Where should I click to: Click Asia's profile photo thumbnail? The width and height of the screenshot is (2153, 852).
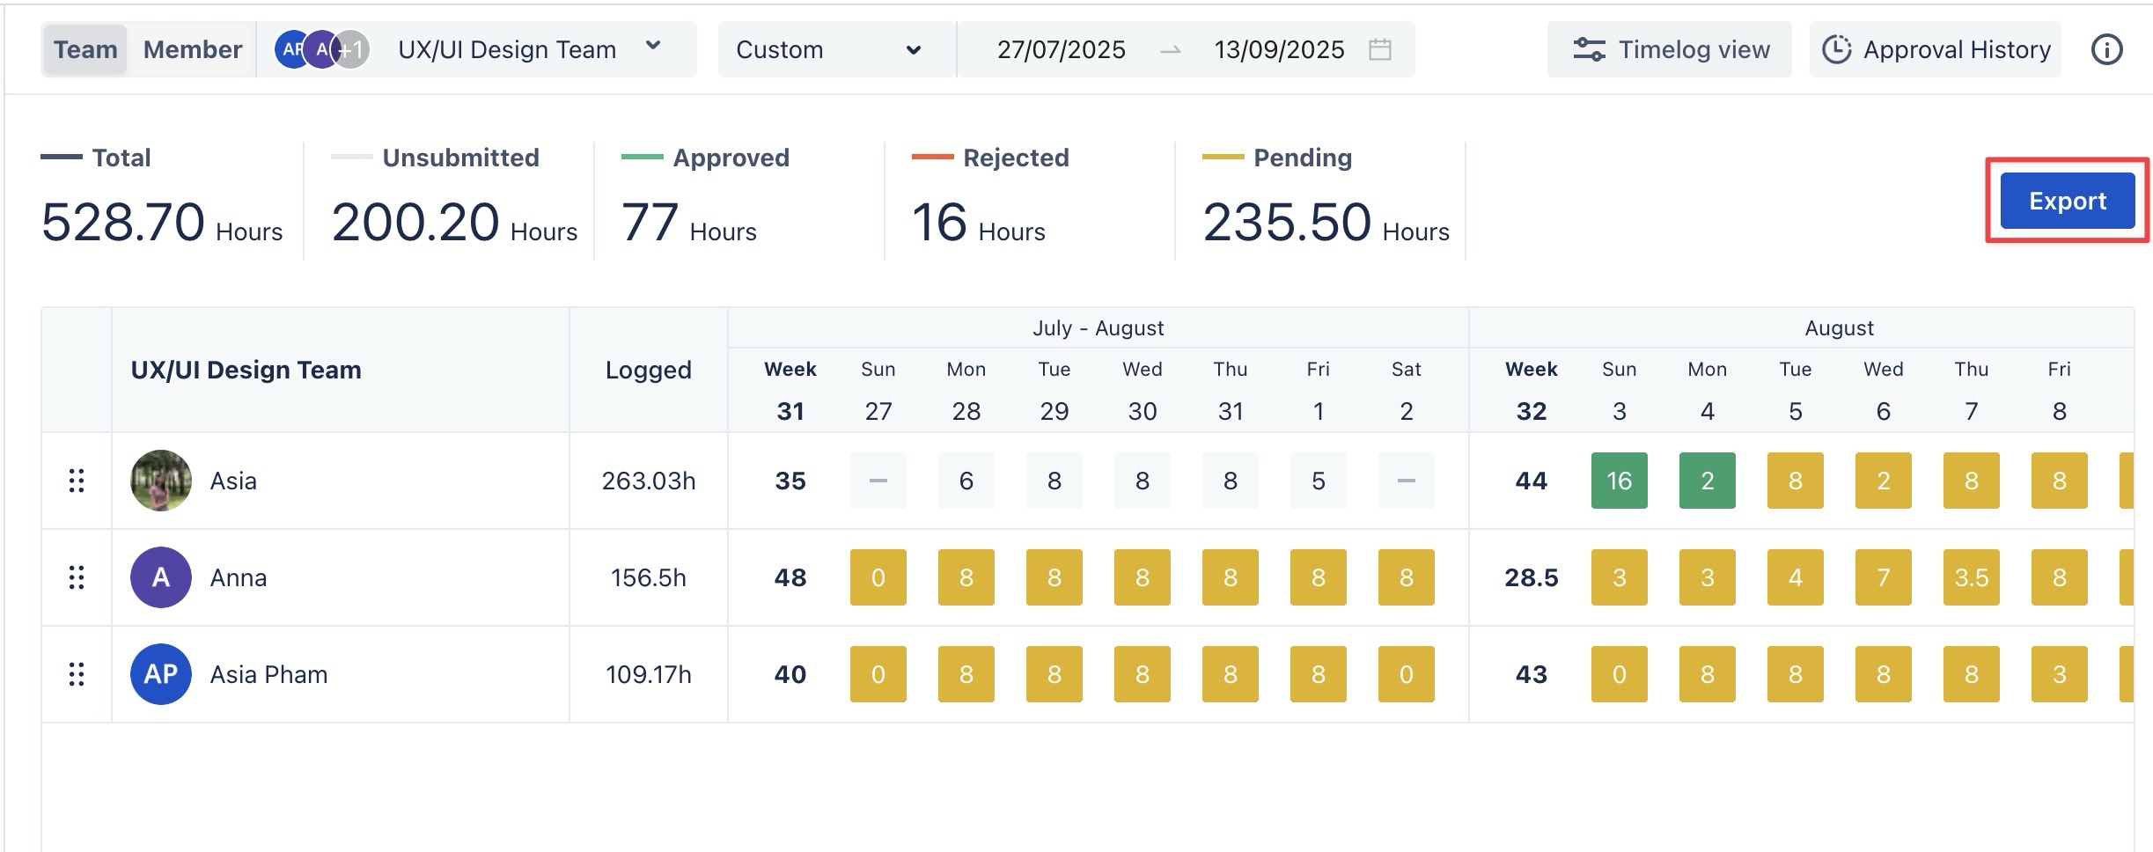(x=161, y=481)
